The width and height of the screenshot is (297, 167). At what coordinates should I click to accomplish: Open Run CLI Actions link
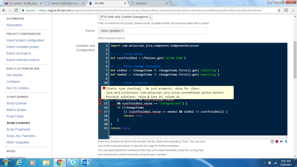point(18,88)
